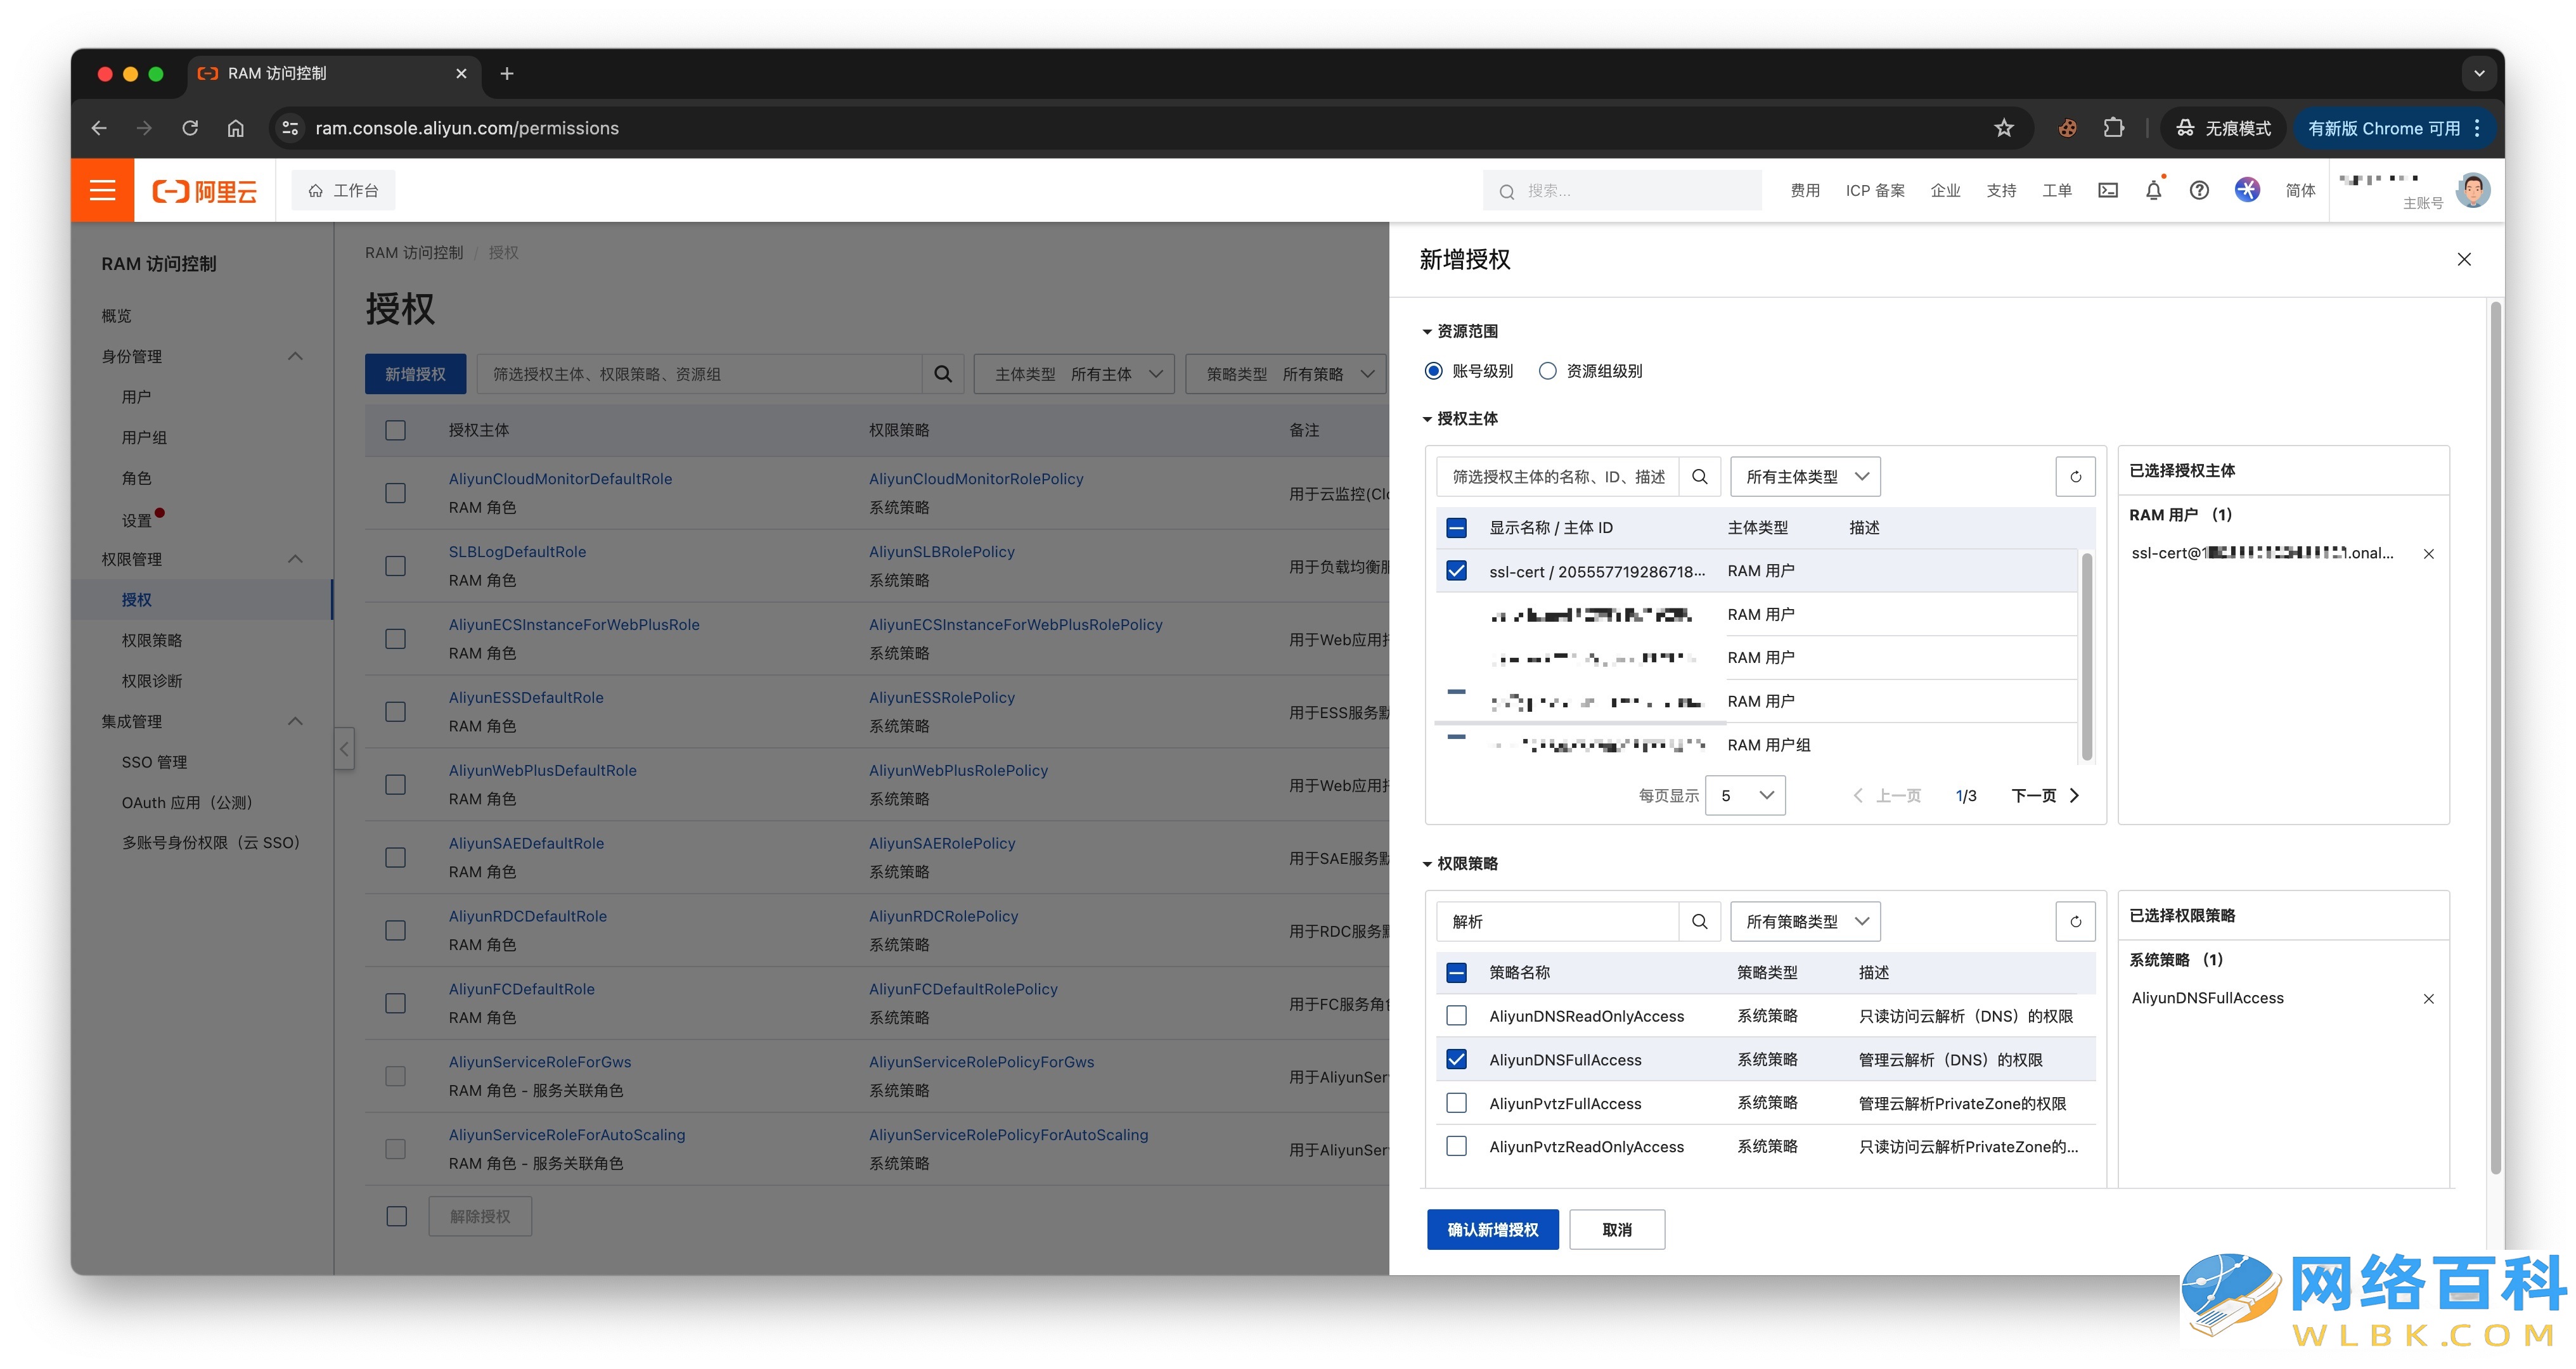Uncheck the ssl-cert RAM user row

click(1457, 571)
